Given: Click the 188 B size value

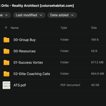Looking at the screenshot, I should [95, 40].
